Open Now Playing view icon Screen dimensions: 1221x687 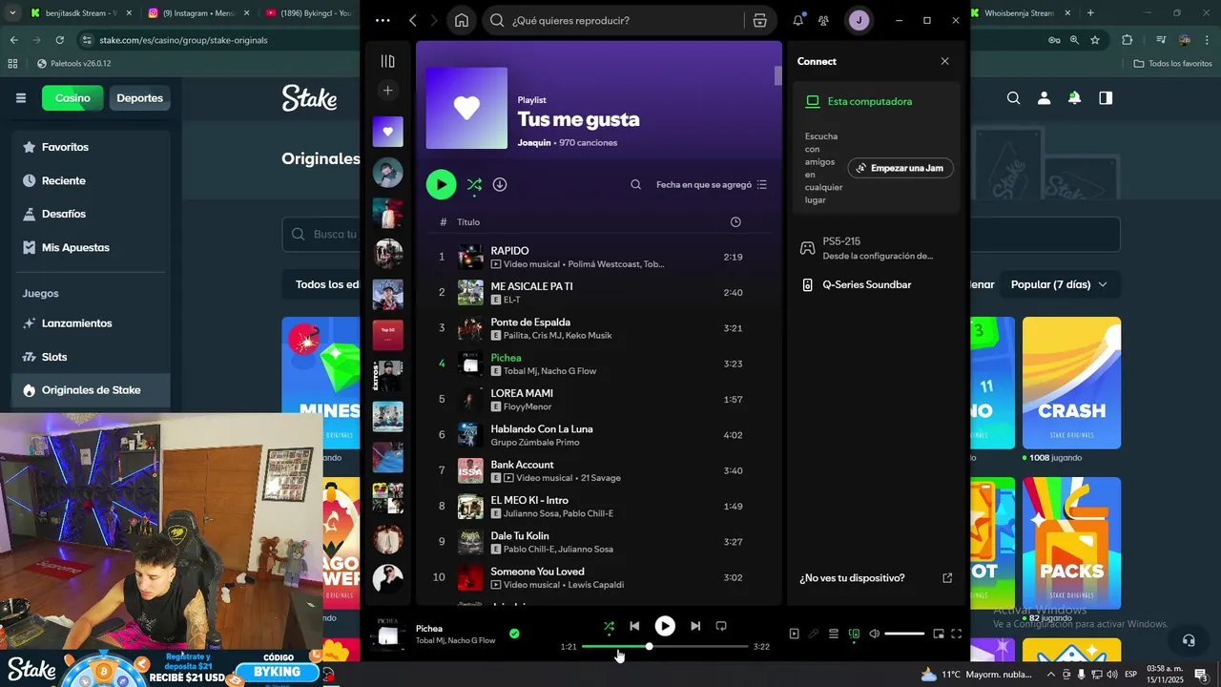(x=794, y=634)
